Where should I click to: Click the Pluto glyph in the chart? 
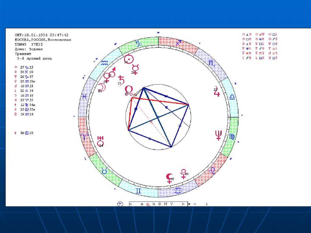(184, 174)
